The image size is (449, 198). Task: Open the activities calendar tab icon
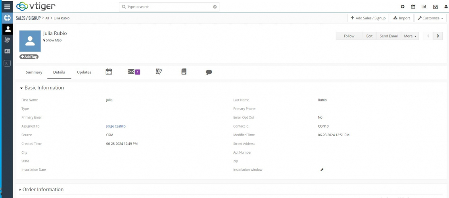point(109,72)
